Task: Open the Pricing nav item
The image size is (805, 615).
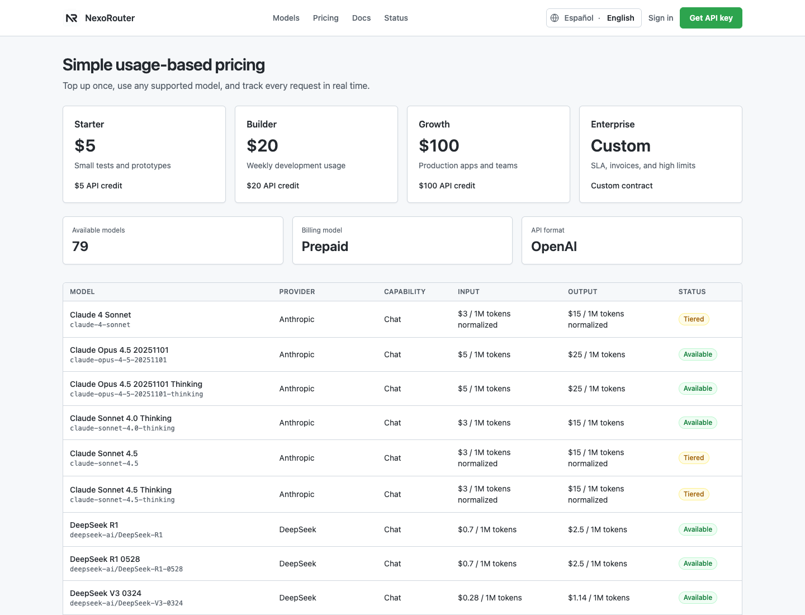Action: pyautogui.click(x=326, y=18)
